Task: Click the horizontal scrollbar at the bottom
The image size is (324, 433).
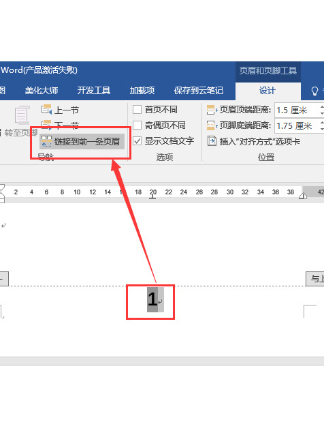Action: pos(162,361)
